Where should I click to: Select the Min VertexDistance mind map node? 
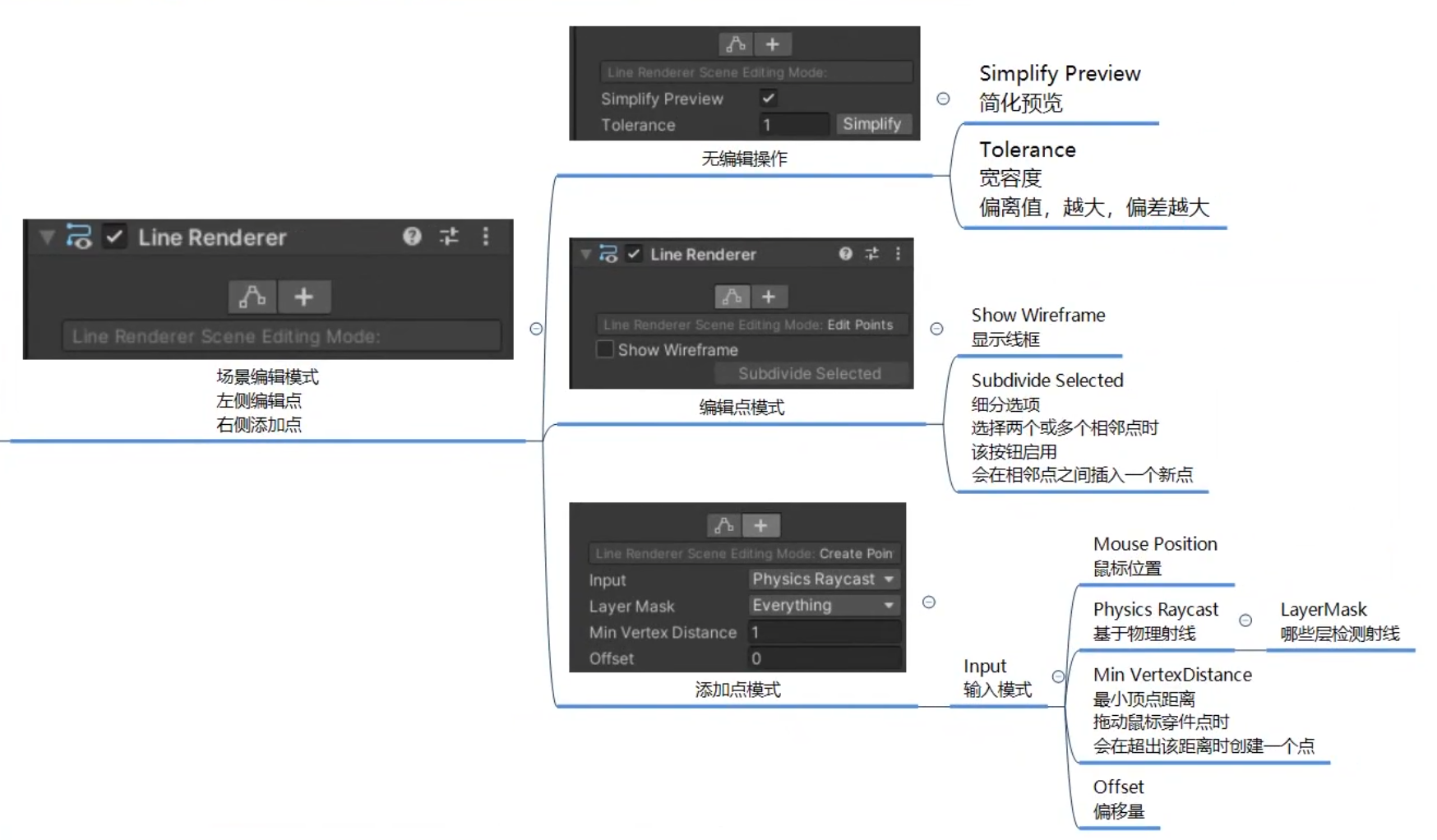[x=1203, y=710]
